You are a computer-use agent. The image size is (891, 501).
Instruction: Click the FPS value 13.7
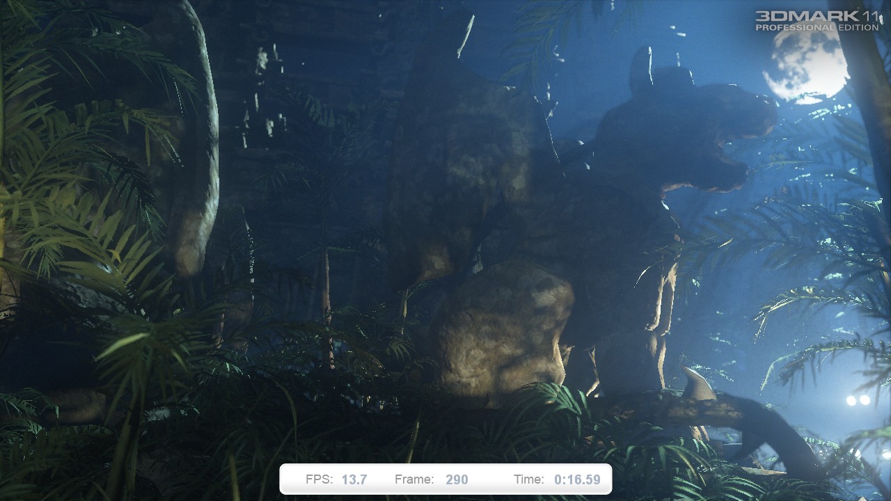pos(354,479)
